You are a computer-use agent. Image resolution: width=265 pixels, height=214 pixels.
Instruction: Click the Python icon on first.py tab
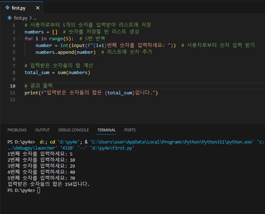pos(7,7)
